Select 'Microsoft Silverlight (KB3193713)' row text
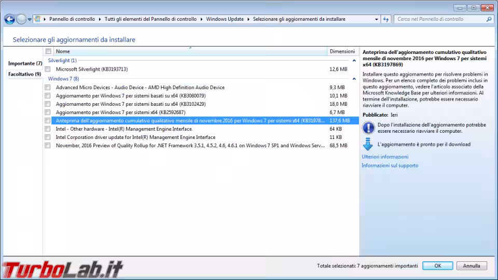The image size is (498, 280). click(92, 69)
